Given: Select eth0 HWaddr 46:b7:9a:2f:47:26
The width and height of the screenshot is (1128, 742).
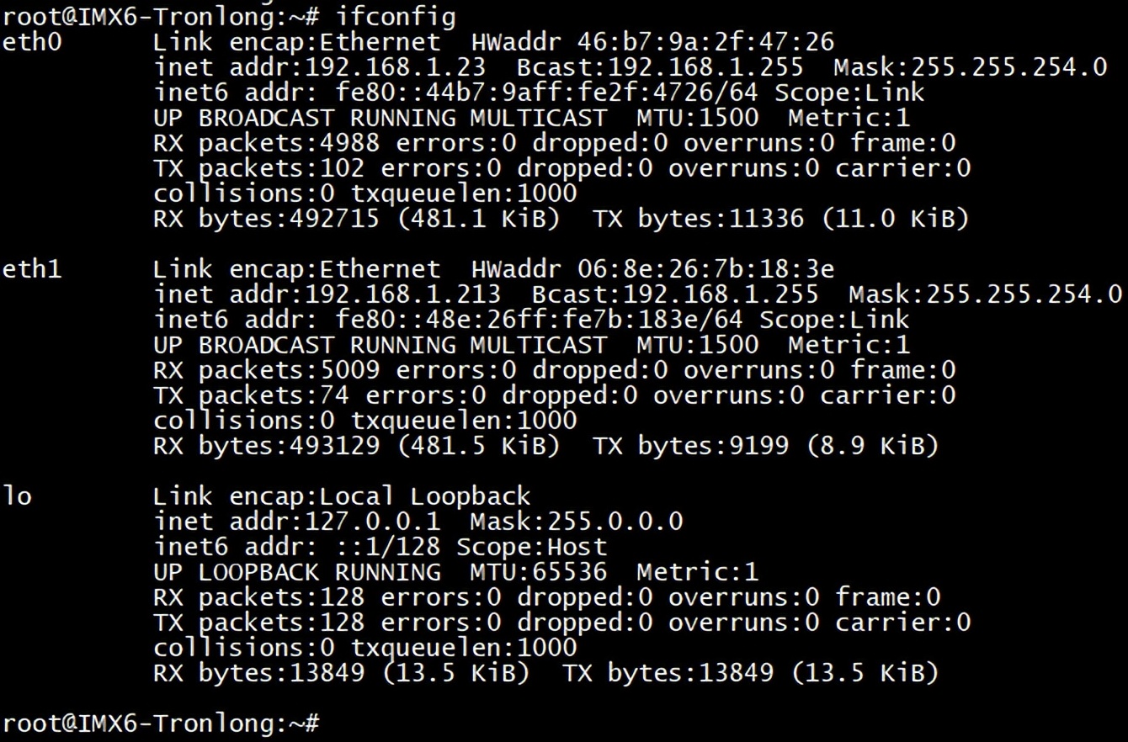Looking at the screenshot, I should [x=653, y=42].
